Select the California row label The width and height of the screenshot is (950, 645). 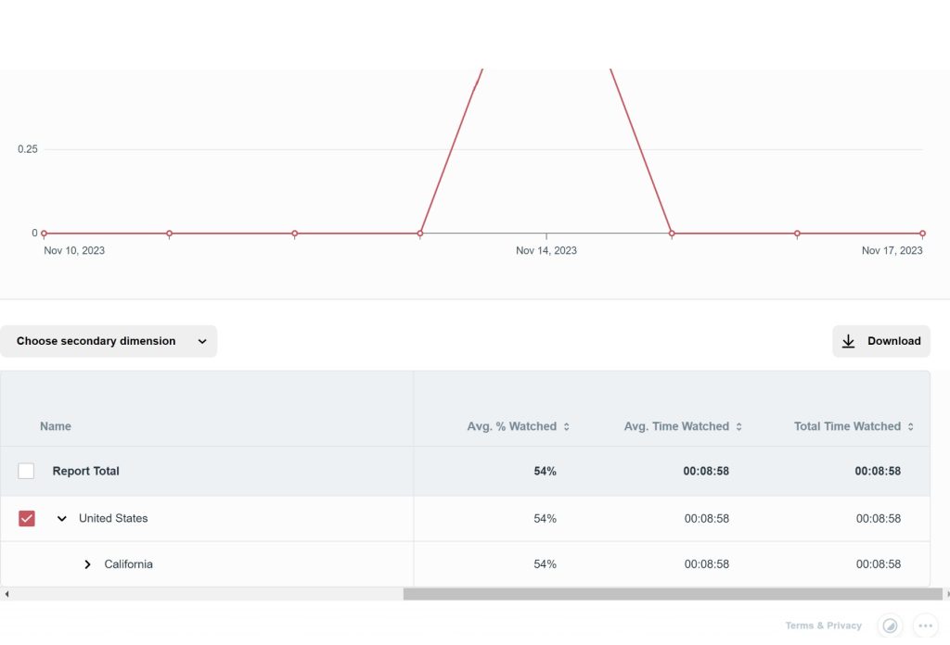(x=128, y=564)
